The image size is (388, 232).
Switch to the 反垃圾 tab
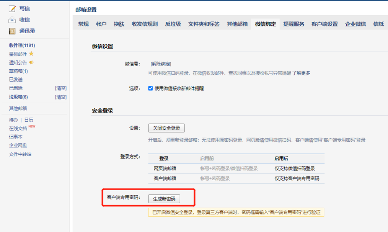tap(173, 24)
